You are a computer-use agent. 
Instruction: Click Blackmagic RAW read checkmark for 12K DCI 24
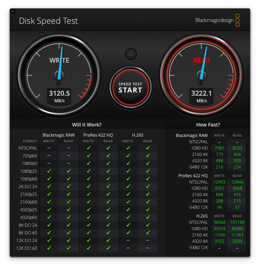click(x=69, y=240)
